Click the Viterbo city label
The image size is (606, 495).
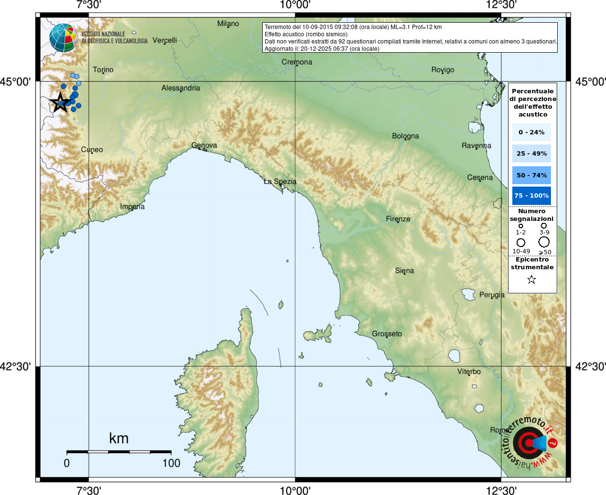pyautogui.click(x=469, y=371)
